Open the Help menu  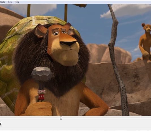(x=17, y=2)
